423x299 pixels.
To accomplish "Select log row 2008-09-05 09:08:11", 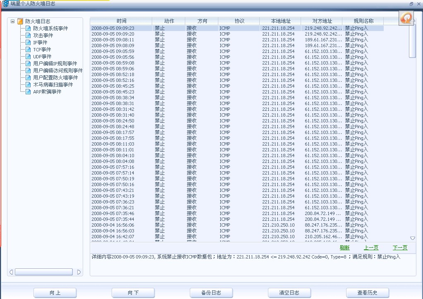I will [x=237, y=40].
